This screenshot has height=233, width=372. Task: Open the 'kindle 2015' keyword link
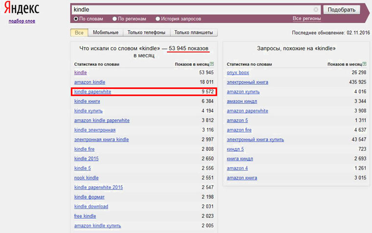(86, 159)
